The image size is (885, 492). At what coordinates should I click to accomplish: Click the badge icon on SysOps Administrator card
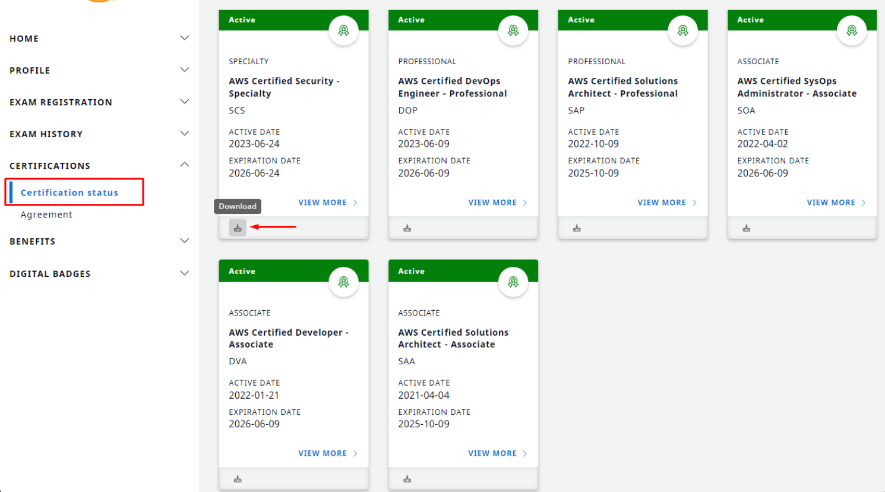tap(852, 30)
